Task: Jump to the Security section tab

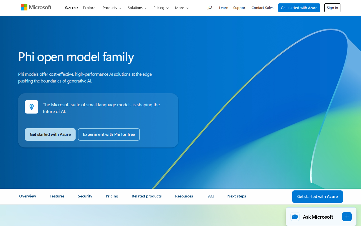Action: click(x=85, y=196)
